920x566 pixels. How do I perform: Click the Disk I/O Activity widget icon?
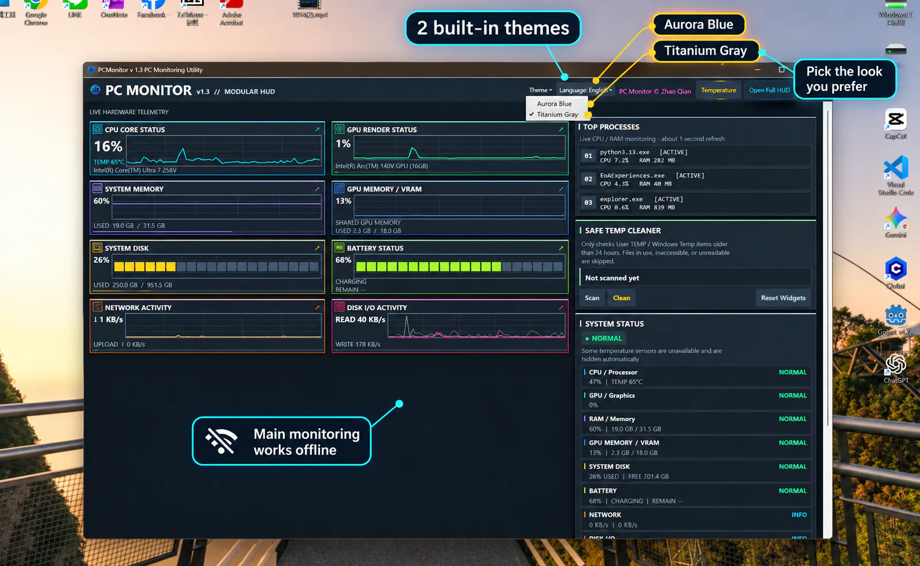coord(339,307)
